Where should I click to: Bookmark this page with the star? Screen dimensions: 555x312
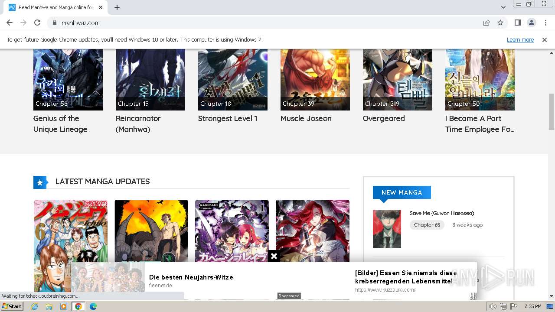click(500, 23)
